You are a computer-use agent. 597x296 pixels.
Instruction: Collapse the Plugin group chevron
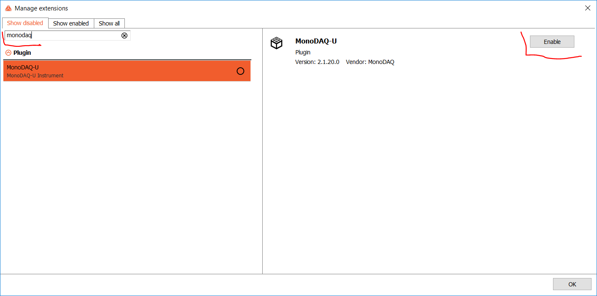click(8, 53)
